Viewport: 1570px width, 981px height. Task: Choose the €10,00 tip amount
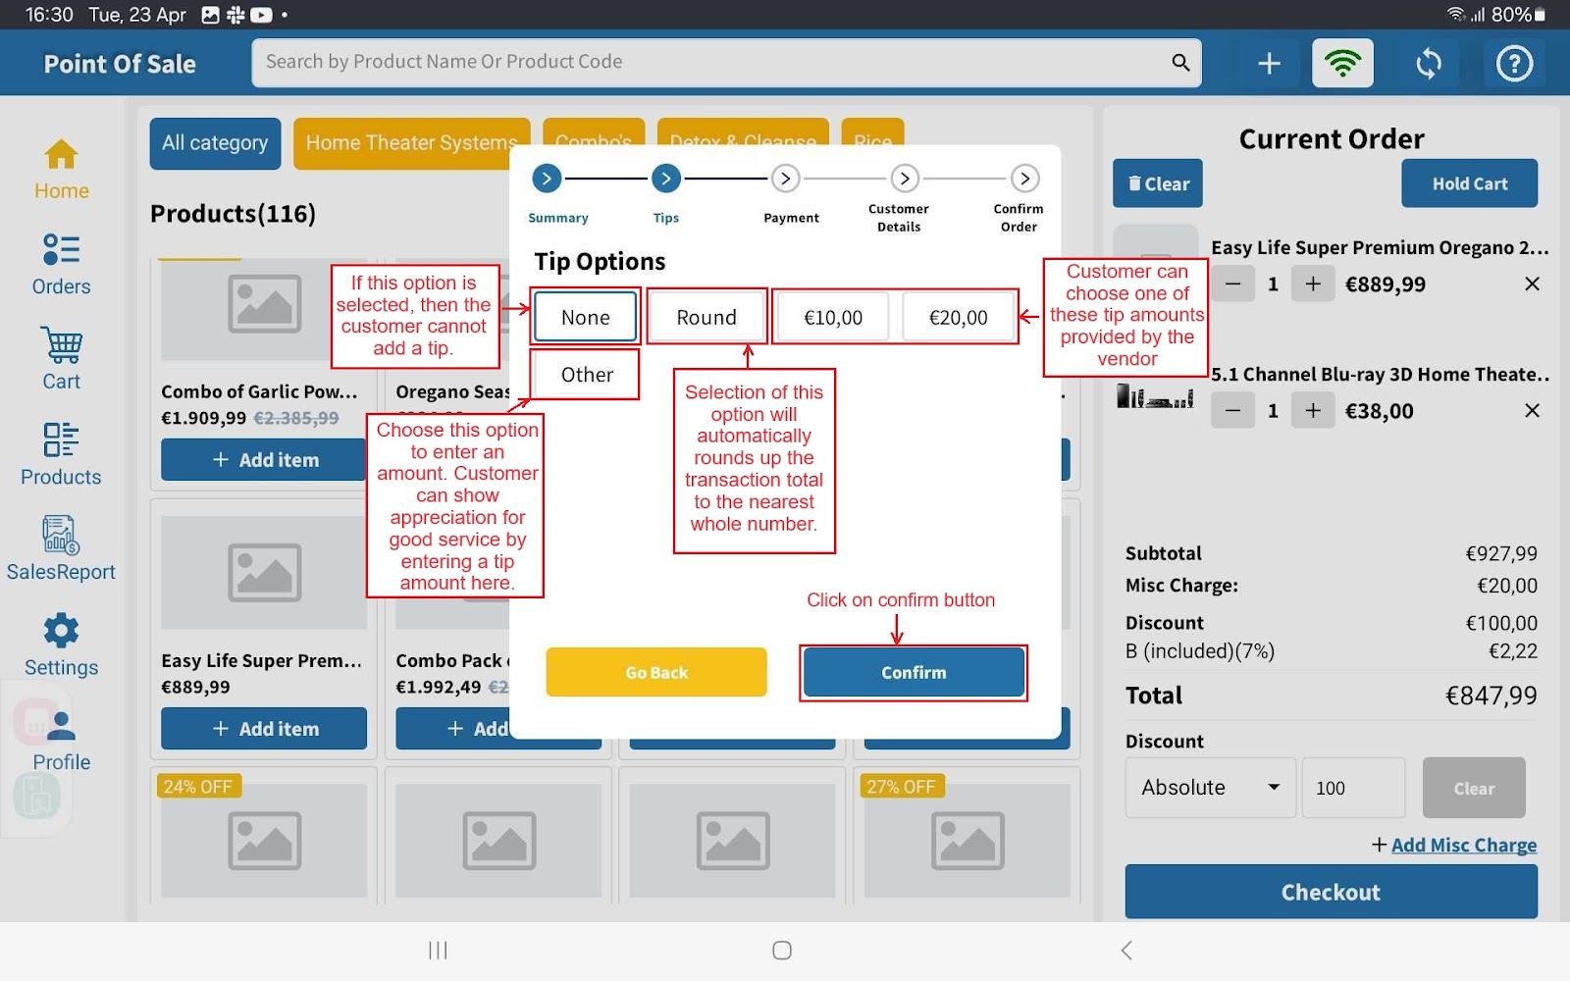(833, 317)
